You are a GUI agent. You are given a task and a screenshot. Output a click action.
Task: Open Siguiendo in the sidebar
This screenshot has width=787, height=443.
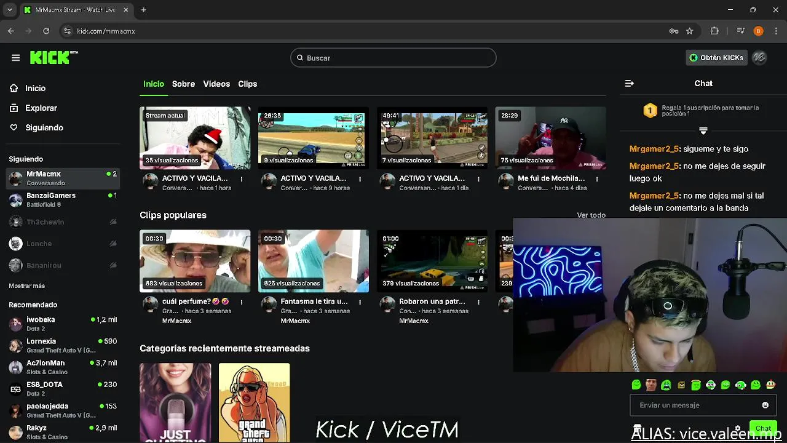coord(44,127)
